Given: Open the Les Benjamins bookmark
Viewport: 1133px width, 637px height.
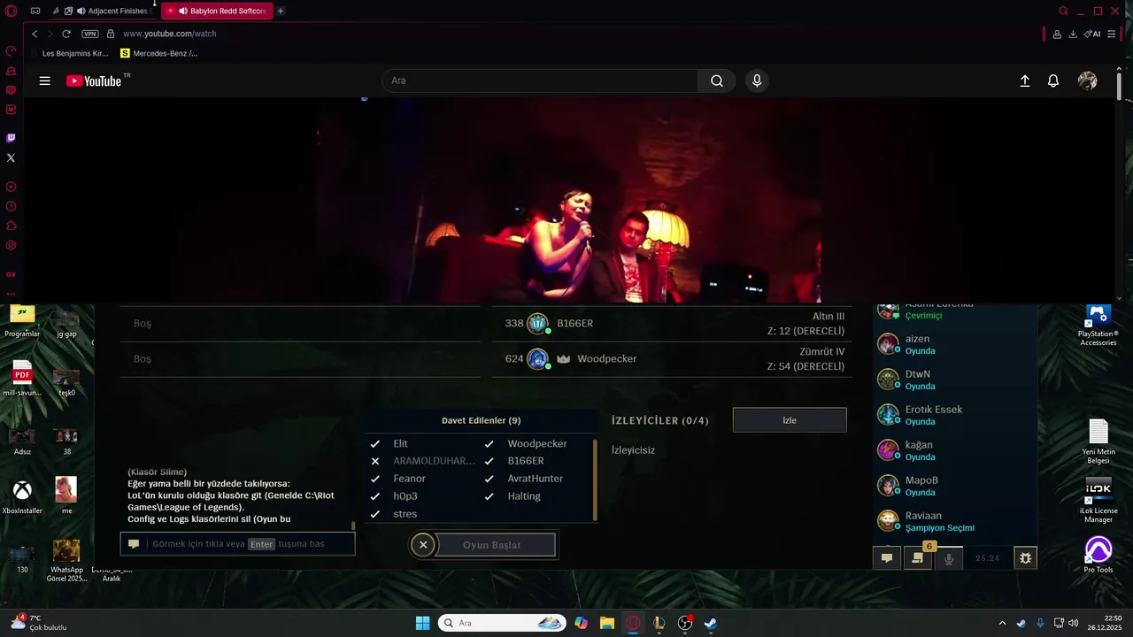Looking at the screenshot, I should click(71, 53).
